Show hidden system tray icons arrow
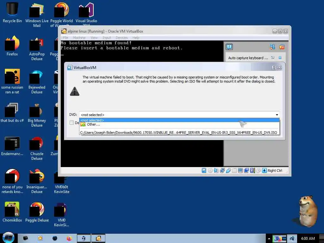324x243 pixels. pyautogui.click(x=269, y=239)
